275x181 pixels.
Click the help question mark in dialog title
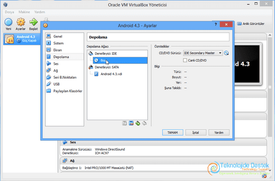[216, 24]
